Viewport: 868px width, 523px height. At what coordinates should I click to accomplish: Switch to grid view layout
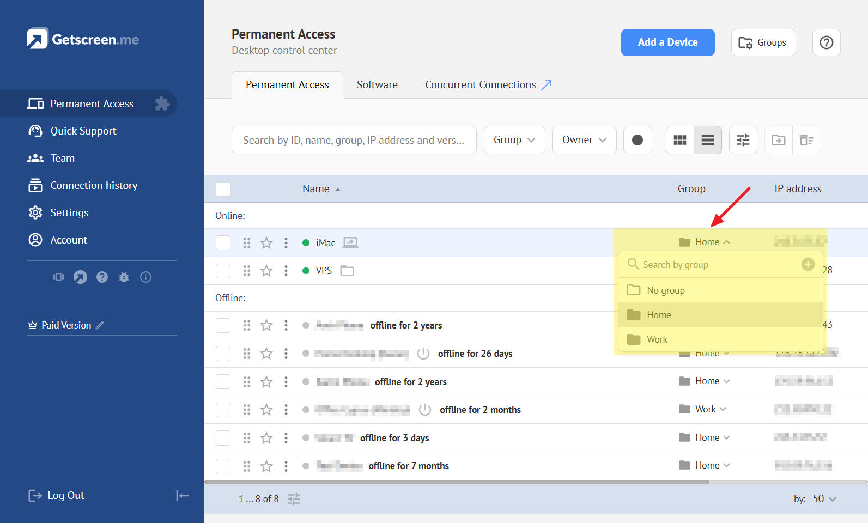pos(679,140)
